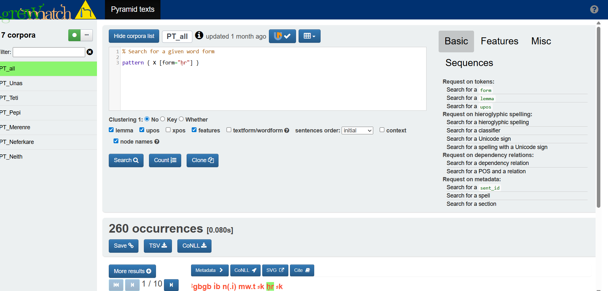Screen dimensions: 608x291
Task: Open the Misc tab
Action: tap(541, 41)
